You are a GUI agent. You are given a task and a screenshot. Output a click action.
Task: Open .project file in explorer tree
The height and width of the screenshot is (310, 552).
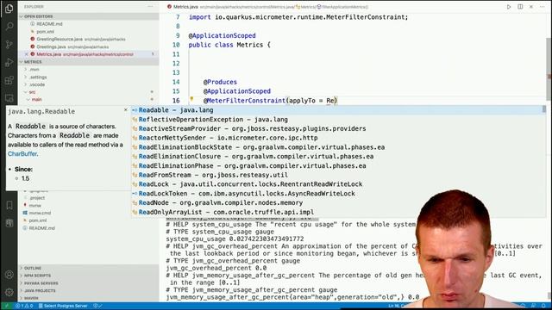(x=37, y=198)
